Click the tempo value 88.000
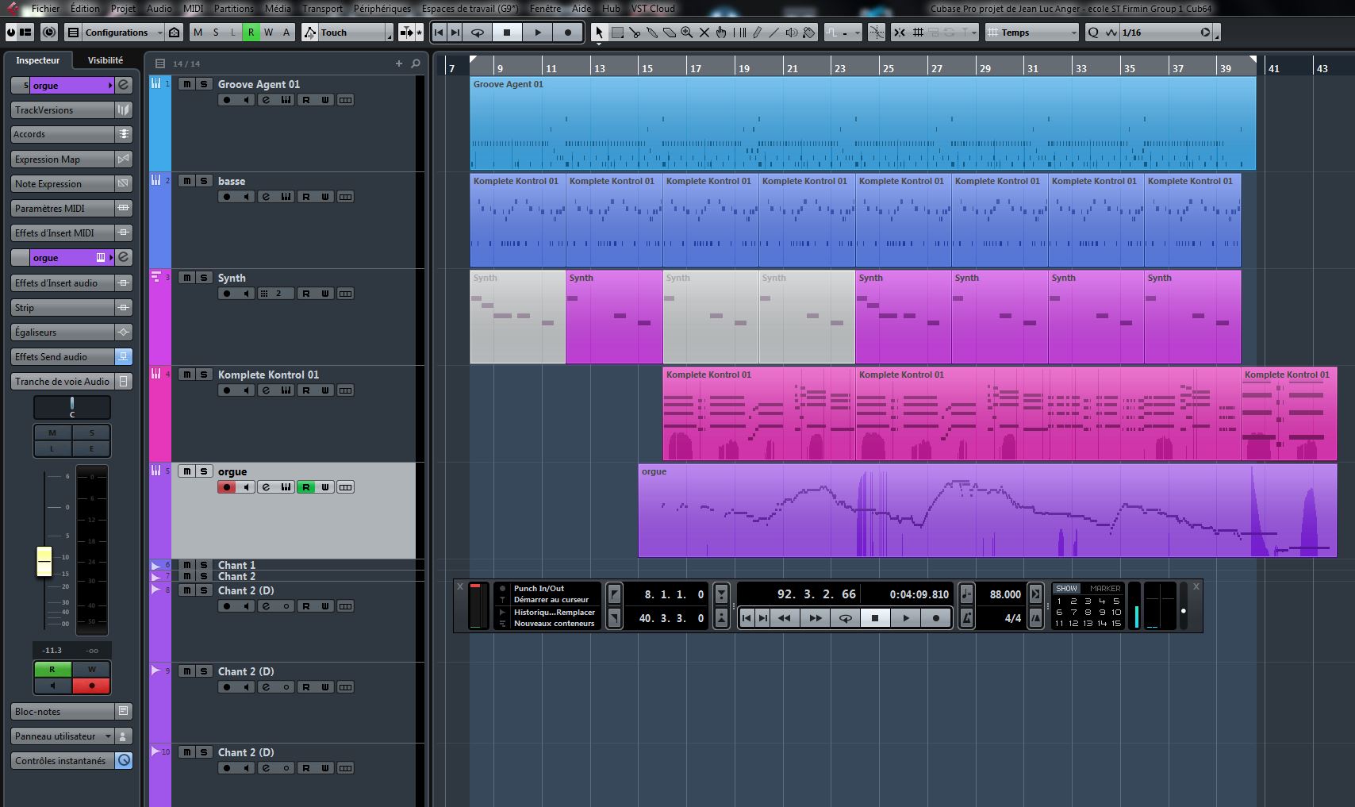This screenshot has height=807, width=1355. [x=1005, y=594]
